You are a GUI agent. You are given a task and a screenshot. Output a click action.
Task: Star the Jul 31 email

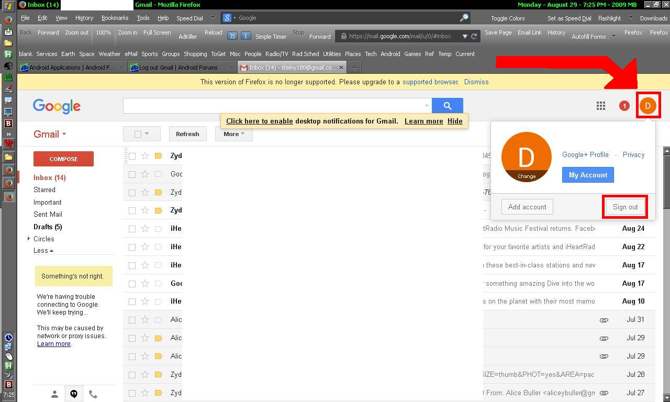(145, 320)
